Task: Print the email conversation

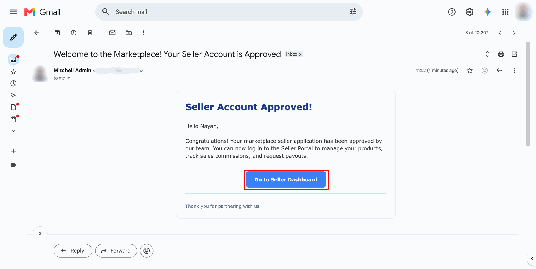Action: [501, 54]
